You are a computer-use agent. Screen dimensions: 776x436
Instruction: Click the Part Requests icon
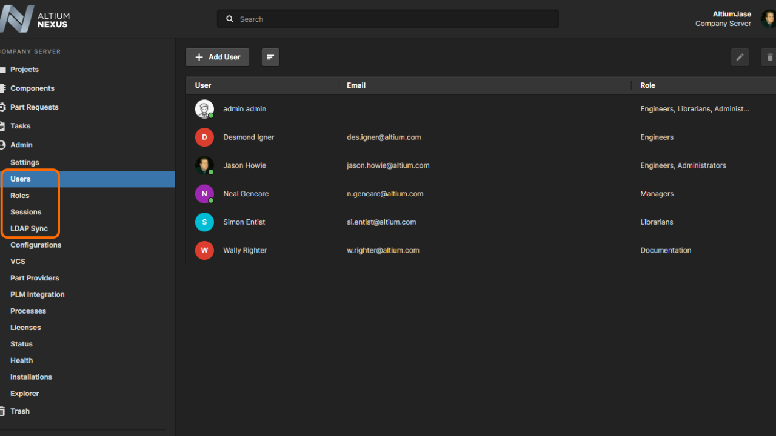(x=3, y=107)
